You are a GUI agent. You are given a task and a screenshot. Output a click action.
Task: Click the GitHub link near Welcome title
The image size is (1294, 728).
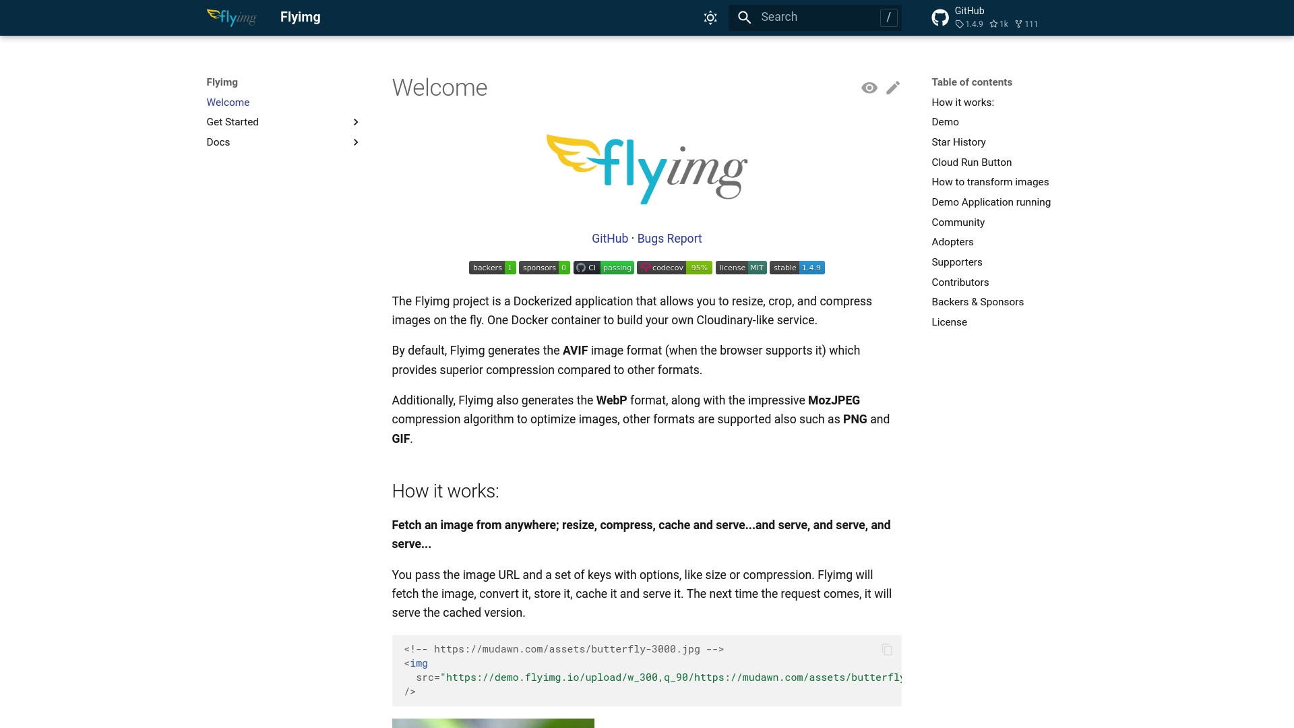[610, 238]
